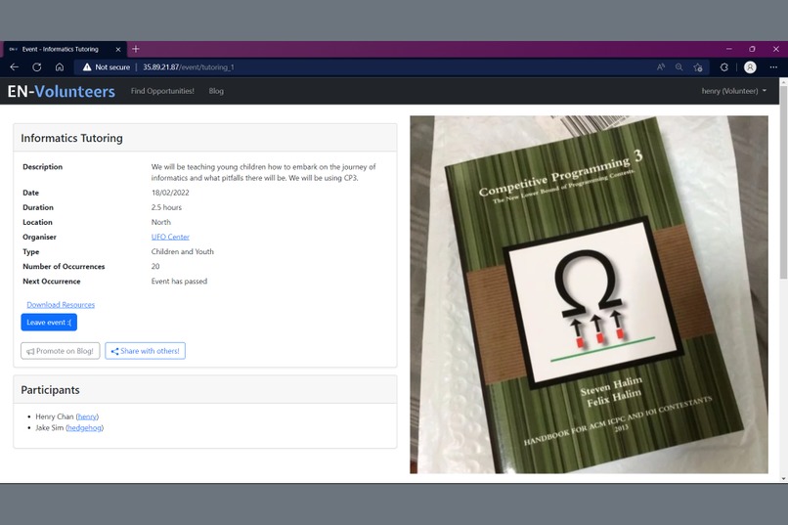
Task: Minimize the browser window
Action: click(x=728, y=49)
